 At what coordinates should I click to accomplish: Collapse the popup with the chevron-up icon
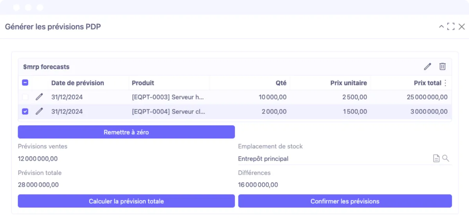pyautogui.click(x=441, y=26)
